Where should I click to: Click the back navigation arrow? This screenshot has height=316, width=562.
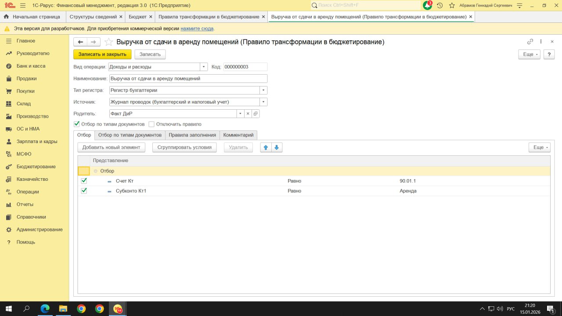[80, 42]
